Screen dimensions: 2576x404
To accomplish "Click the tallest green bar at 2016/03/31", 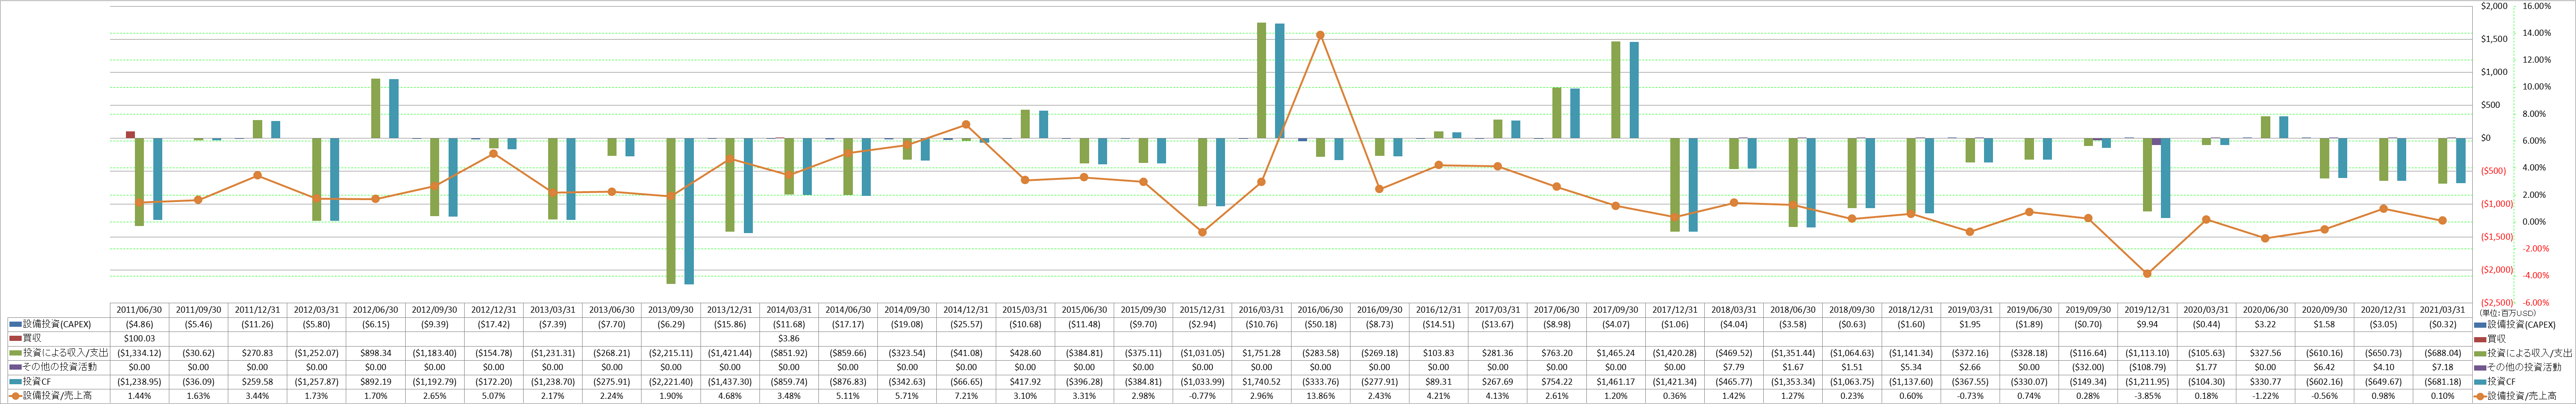I will point(1261,80).
